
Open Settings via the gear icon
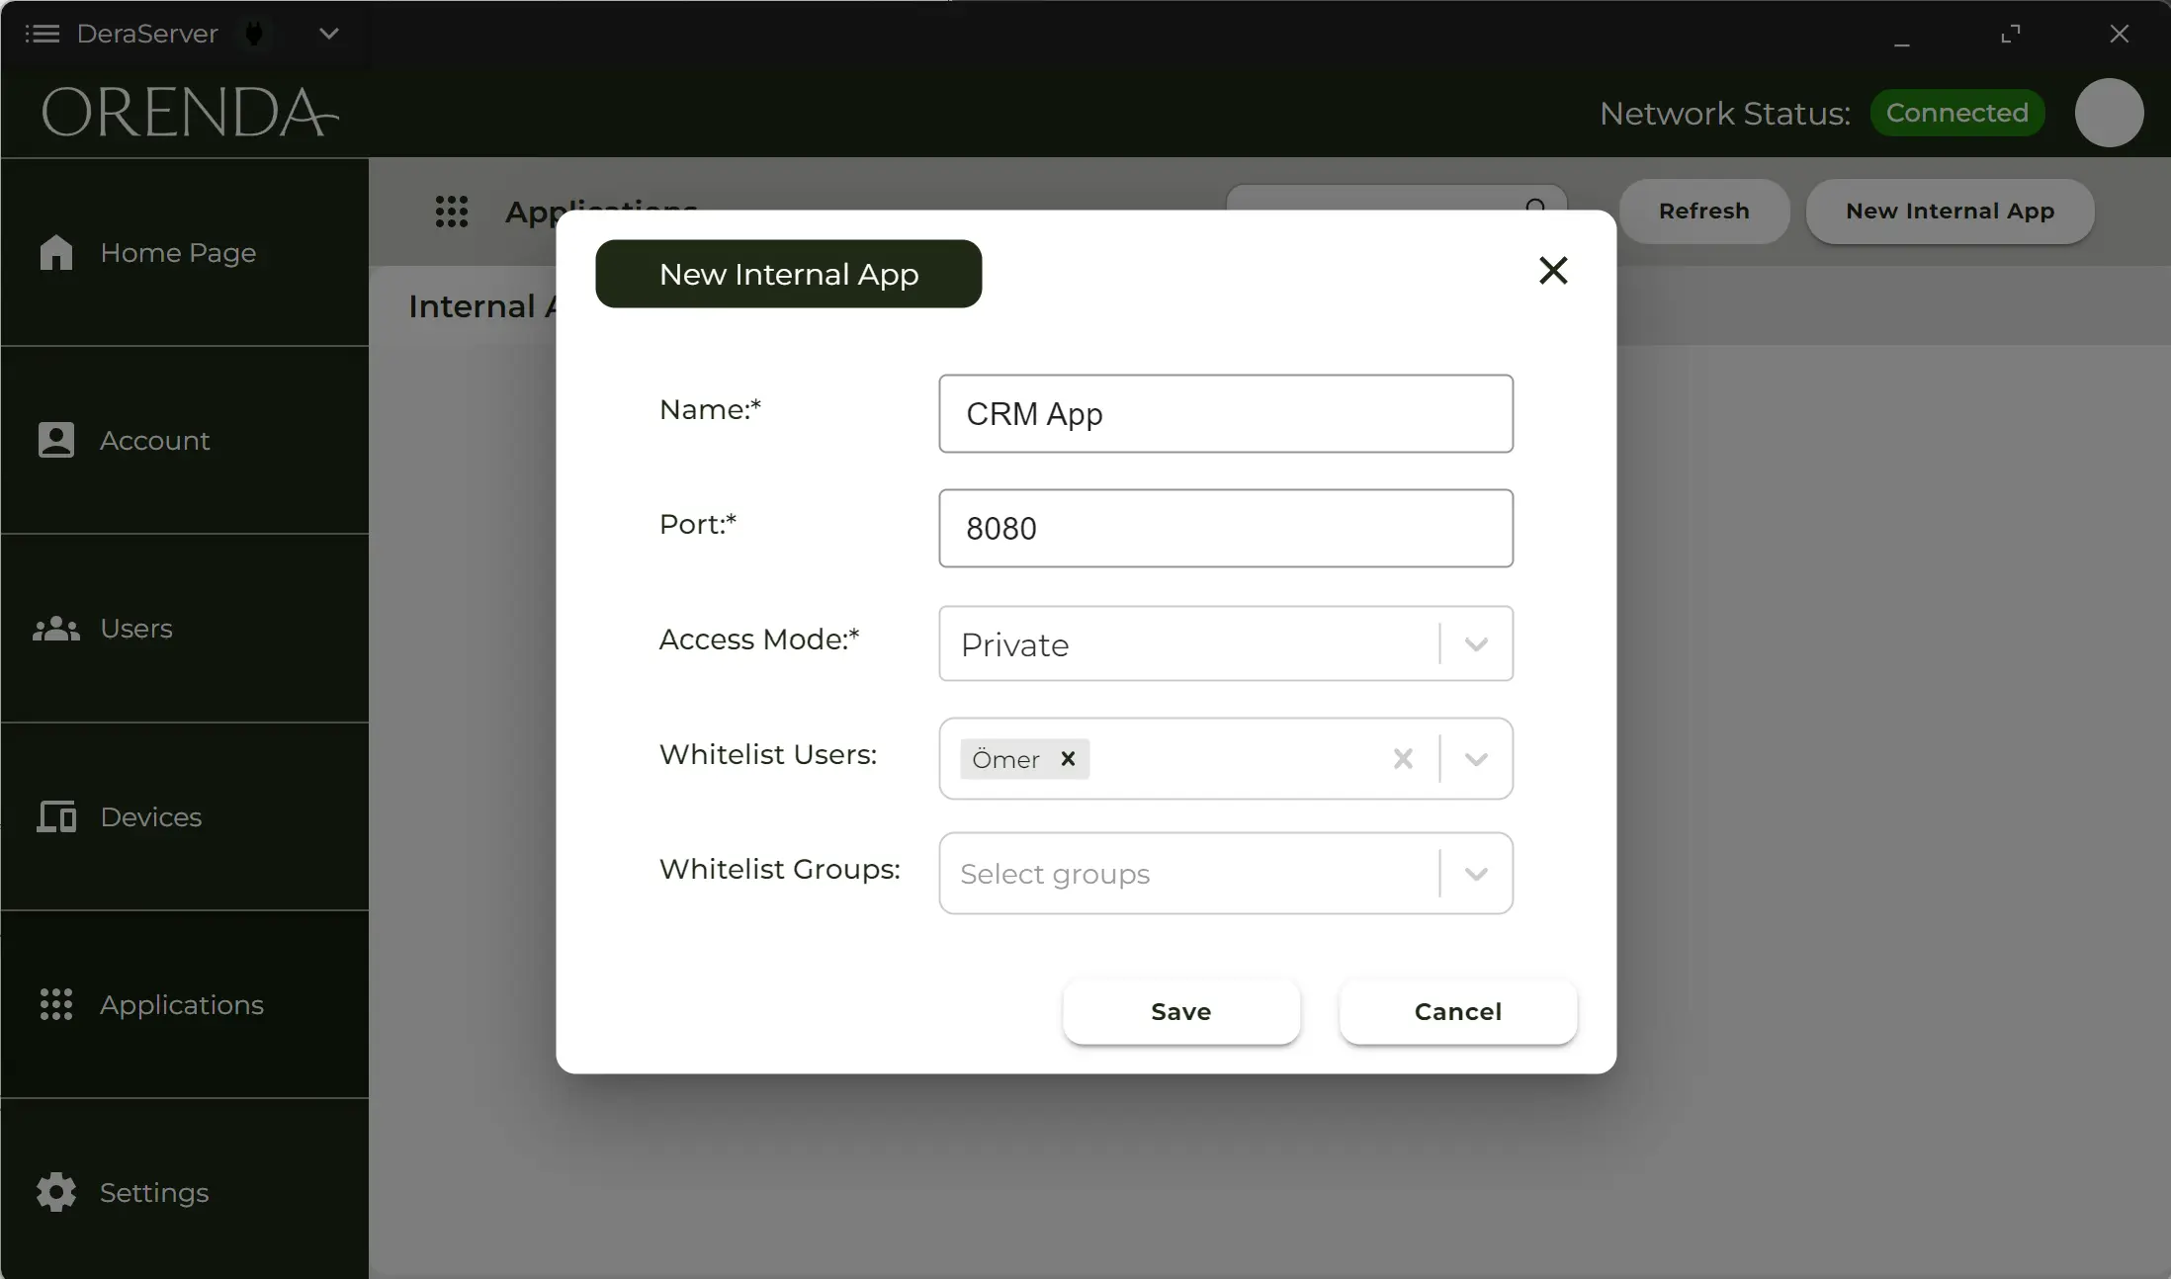pos(56,1193)
